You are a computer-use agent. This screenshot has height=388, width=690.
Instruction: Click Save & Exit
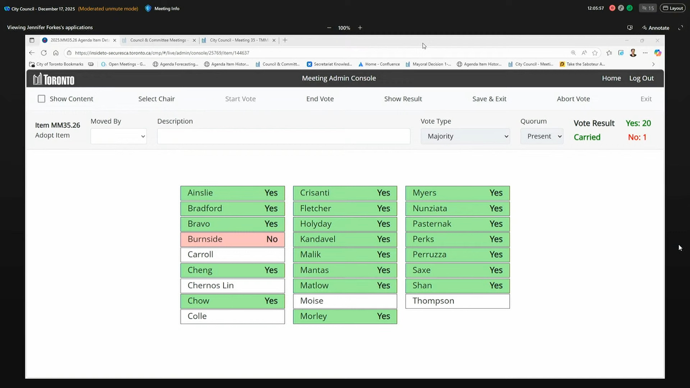pos(489,99)
